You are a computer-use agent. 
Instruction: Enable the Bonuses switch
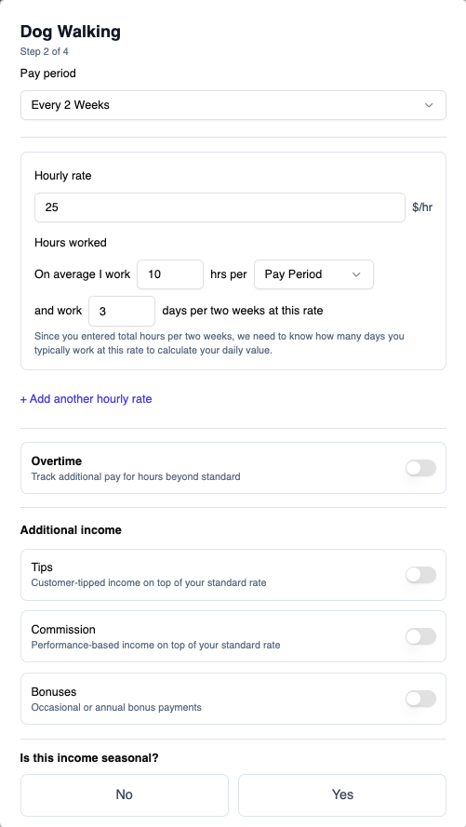(x=420, y=699)
